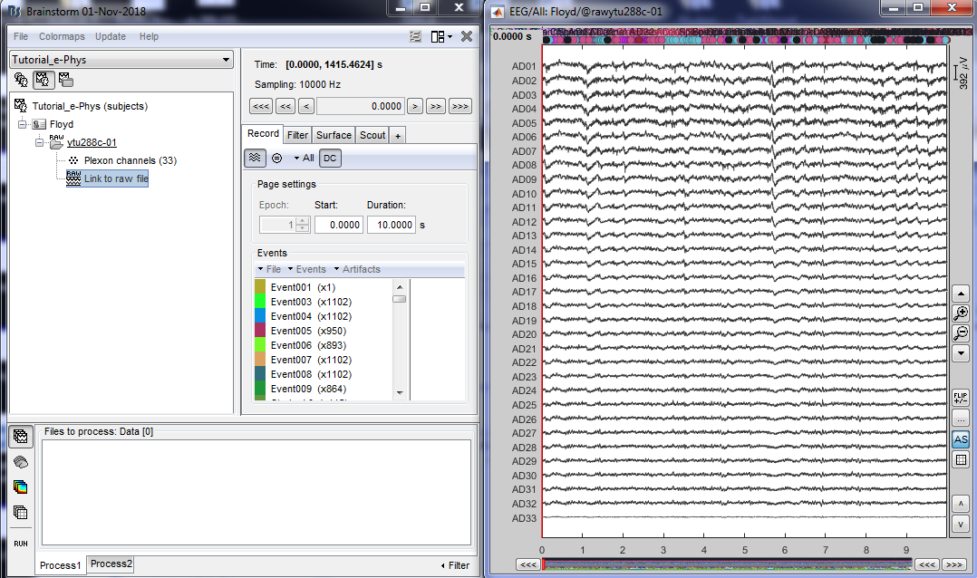Select the process sources icon in Process panel
Screen dimensions: 977x578
coord(21,462)
